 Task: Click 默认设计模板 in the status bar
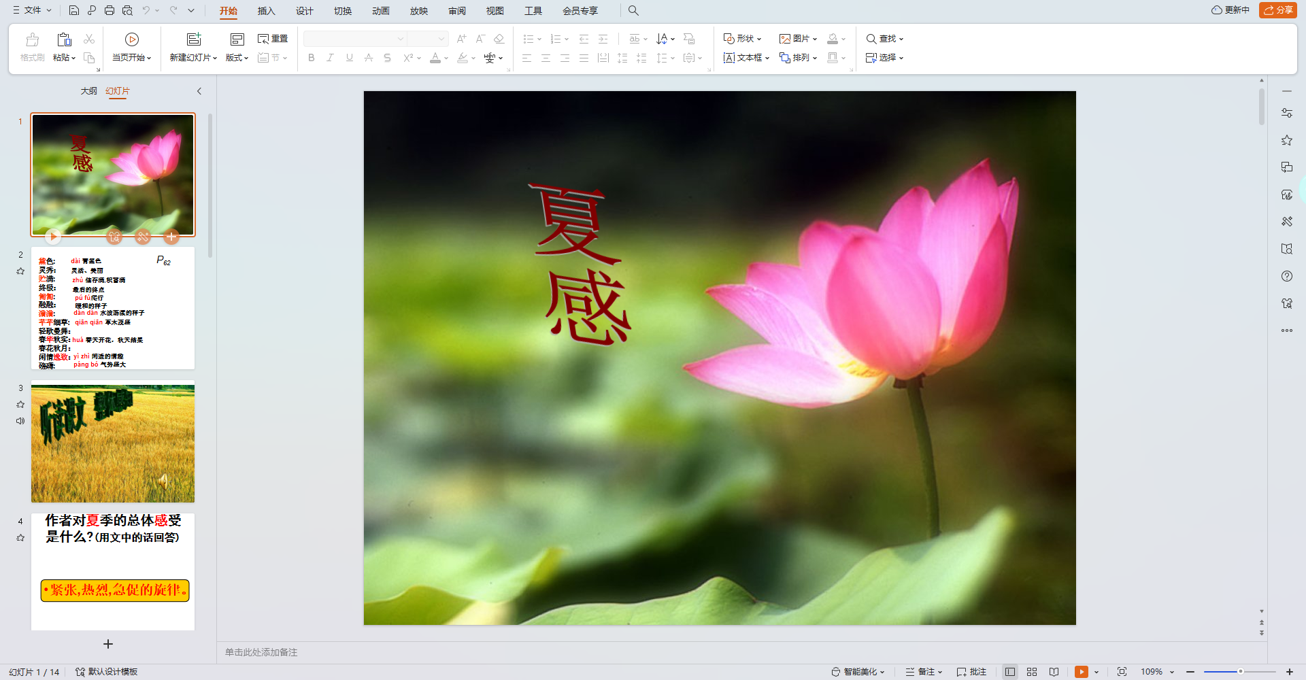107,672
